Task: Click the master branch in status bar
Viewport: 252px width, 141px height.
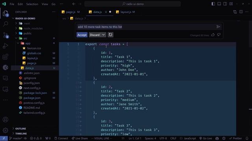Action: (16, 138)
